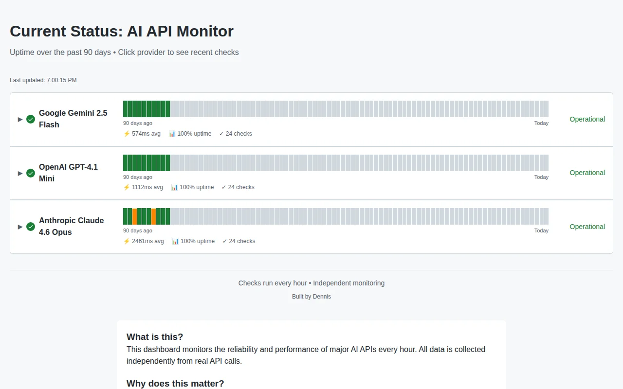The image size is (623, 389).
Task: Click the first green bar in OpenAI uptime chart
Action: click(x=125, y=163)
